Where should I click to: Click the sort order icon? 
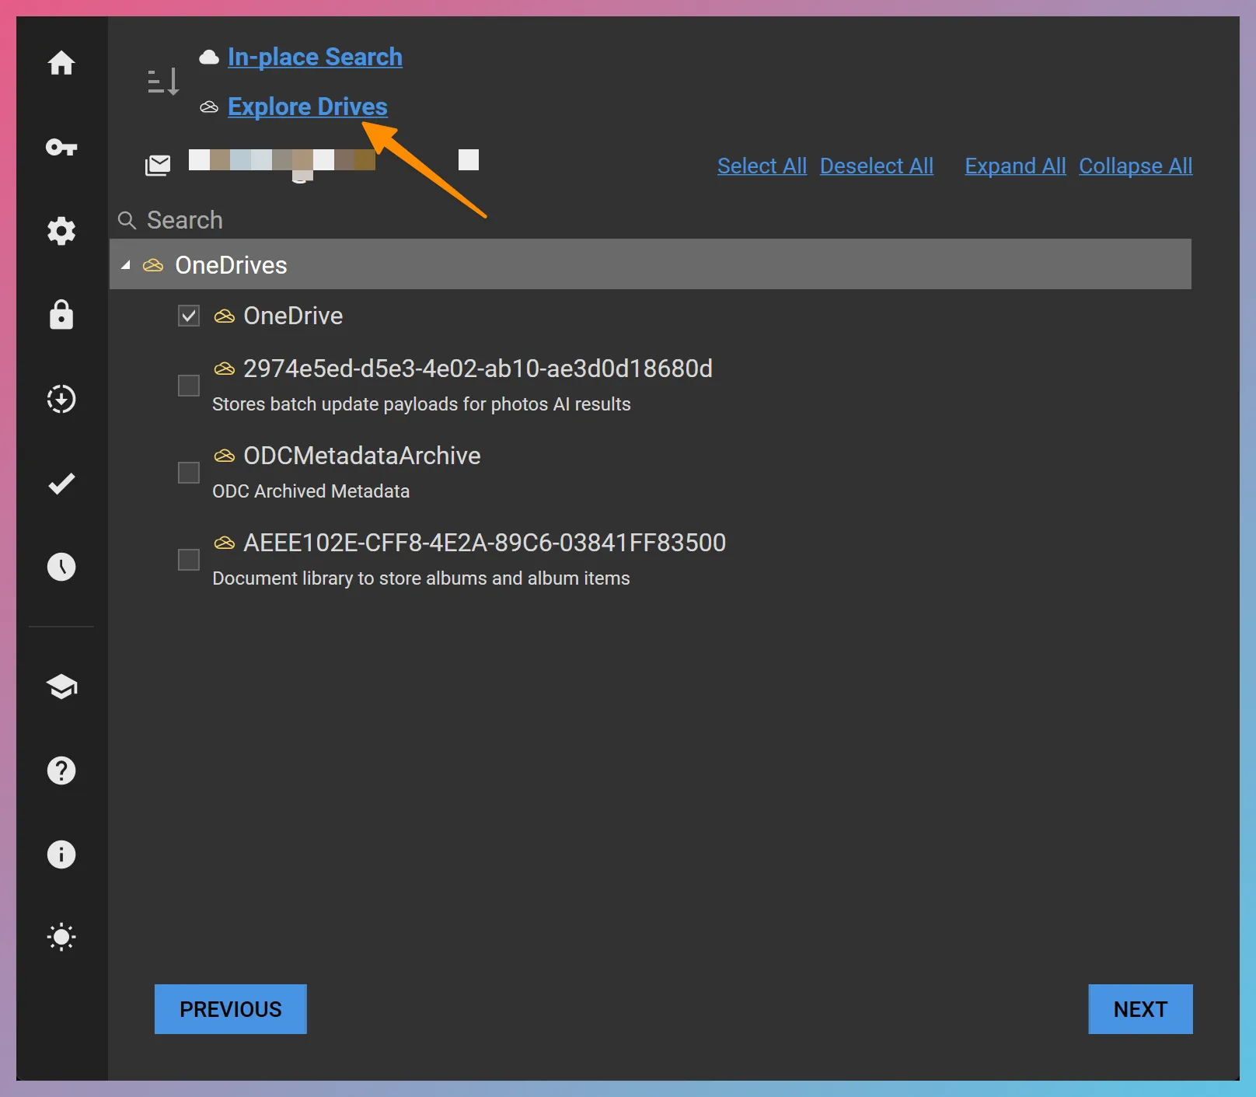point(163,81)
